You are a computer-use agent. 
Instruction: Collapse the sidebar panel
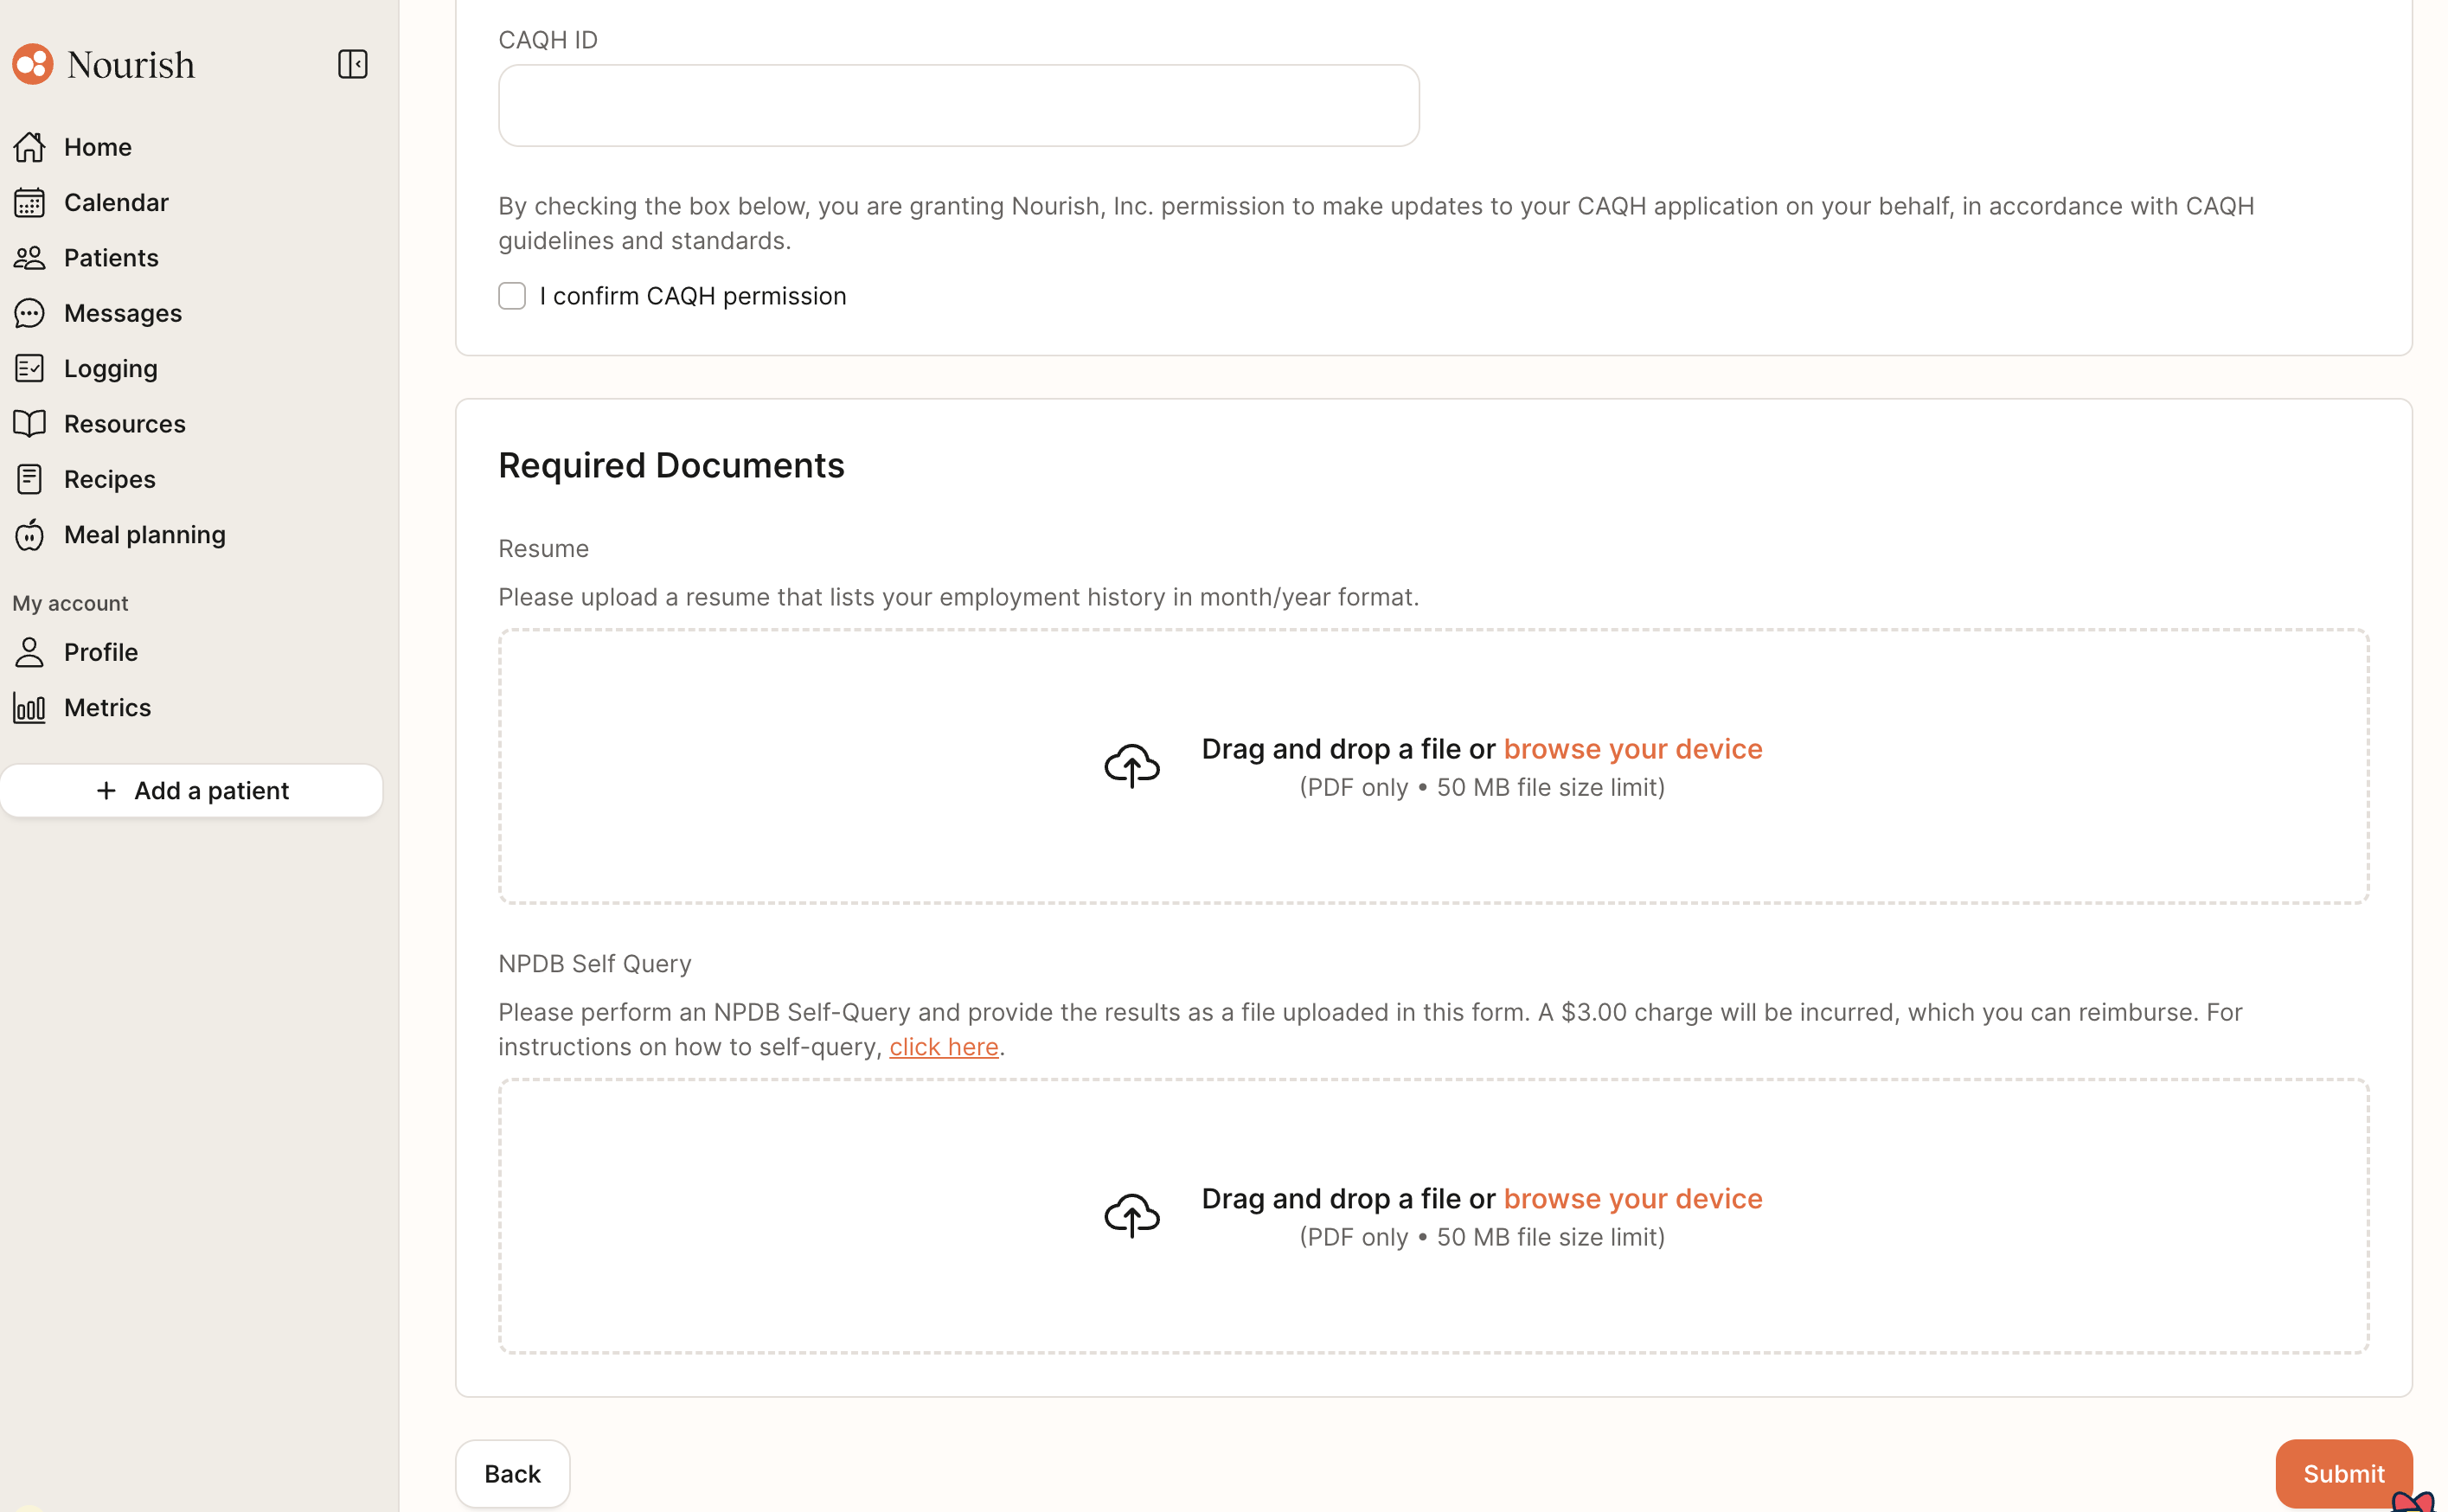click(x=352, y=64)
